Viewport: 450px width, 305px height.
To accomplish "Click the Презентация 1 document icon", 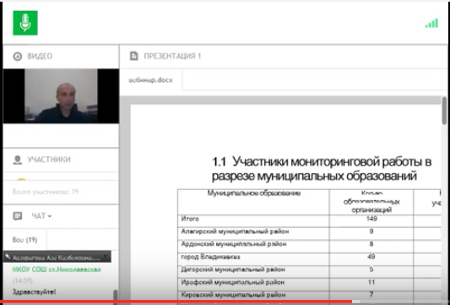I will pos(134,56).
